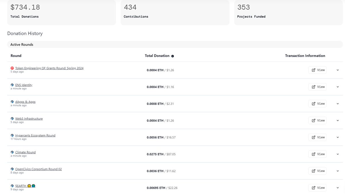Open the ENS Identity round link
Viewport: 345px width, 194px height.
pyautogui.click(x=24, y=85)
